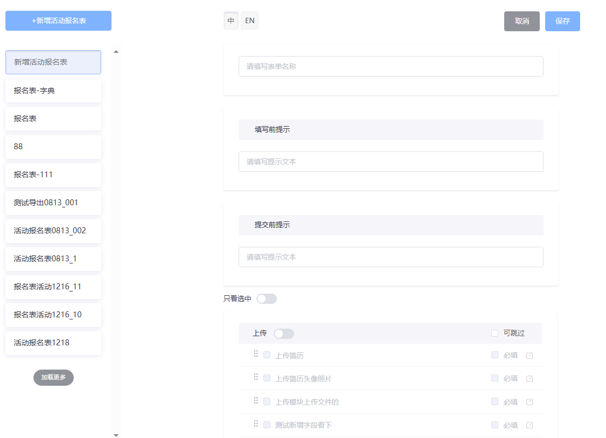Open 测试导出0813_001 form
The height and width of the screenshot is (438, 606).
click(53, 203)
